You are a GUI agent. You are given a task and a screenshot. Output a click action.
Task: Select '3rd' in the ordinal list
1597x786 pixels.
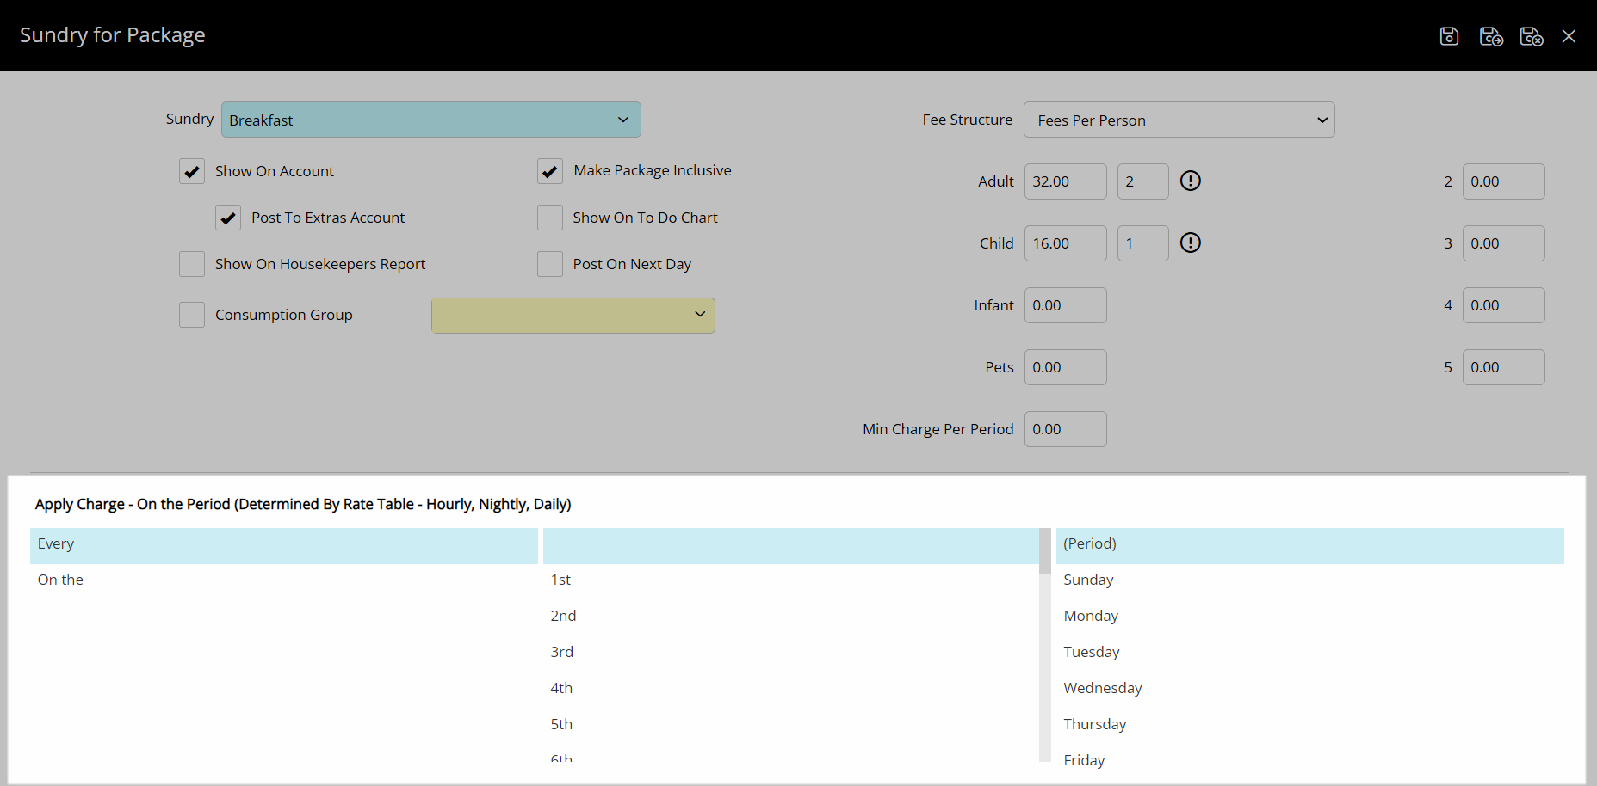(562, 652)
